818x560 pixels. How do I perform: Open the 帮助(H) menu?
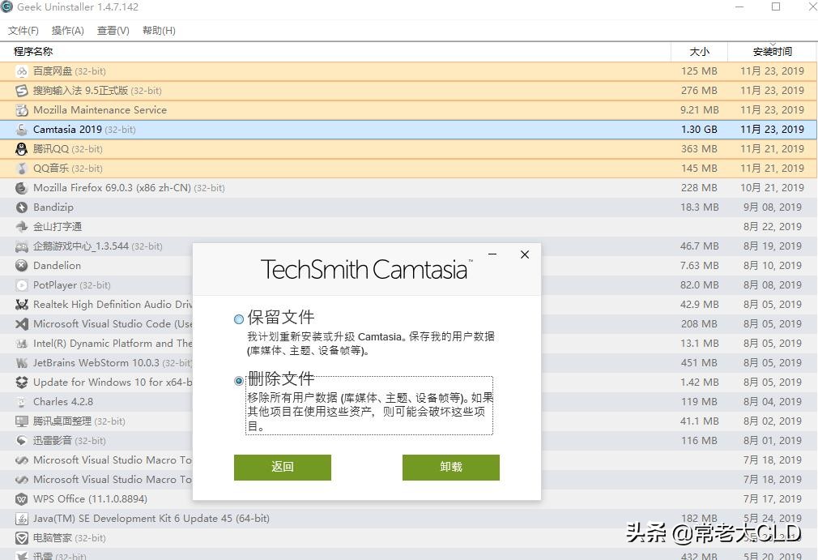tap(158, 30)
